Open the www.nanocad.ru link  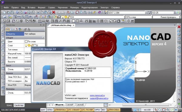[x=97, y=95]
